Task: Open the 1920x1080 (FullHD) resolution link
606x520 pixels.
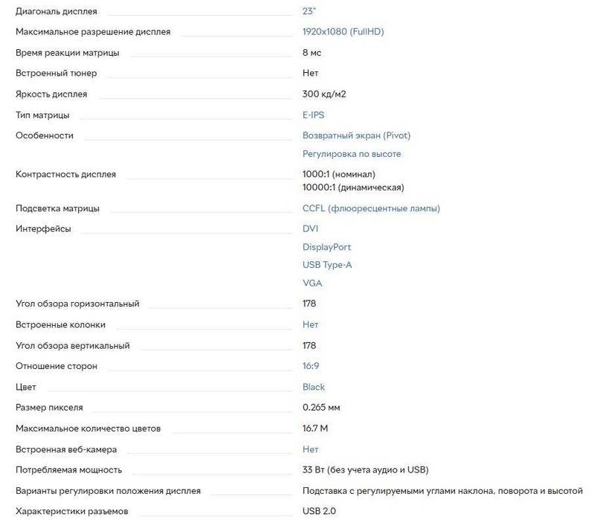Action: 343,32
